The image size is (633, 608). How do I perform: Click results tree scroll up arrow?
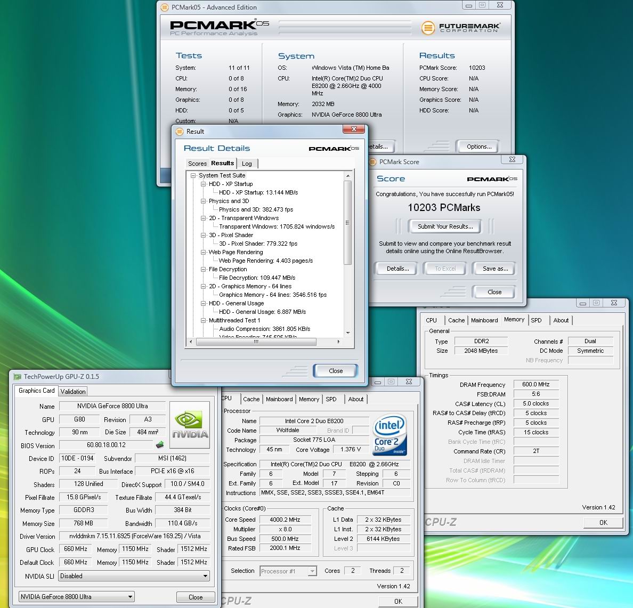coord(347,176)
